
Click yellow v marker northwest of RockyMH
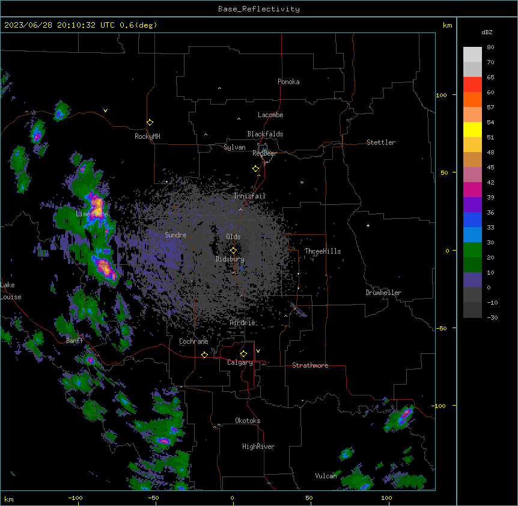[105, 111]
